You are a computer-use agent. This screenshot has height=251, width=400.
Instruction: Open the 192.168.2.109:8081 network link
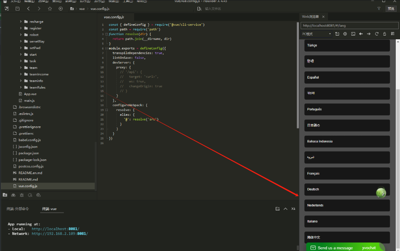point(60,234)
